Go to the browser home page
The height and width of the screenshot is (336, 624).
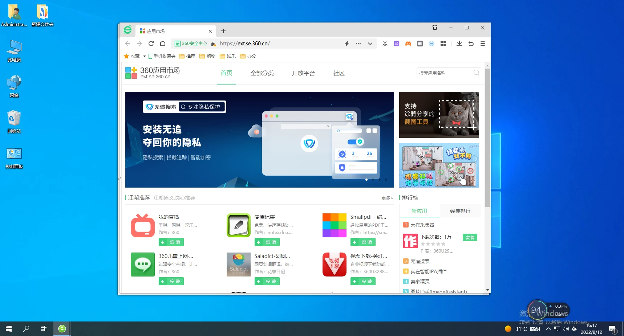(x=163, y=44)
